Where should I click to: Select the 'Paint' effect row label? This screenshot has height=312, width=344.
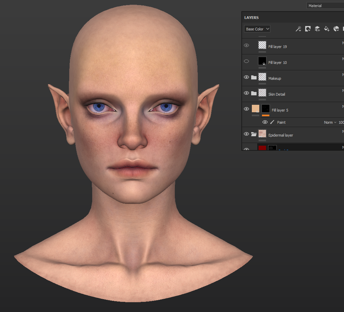pyautogui.click(x=281, y=122)
